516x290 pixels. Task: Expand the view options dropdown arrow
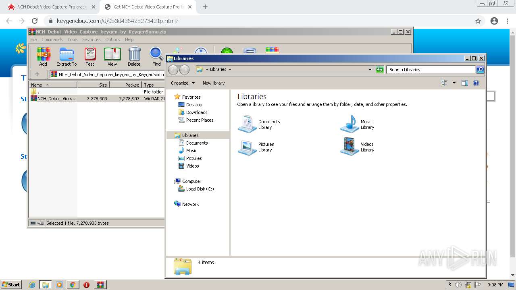tap(454, 83)
